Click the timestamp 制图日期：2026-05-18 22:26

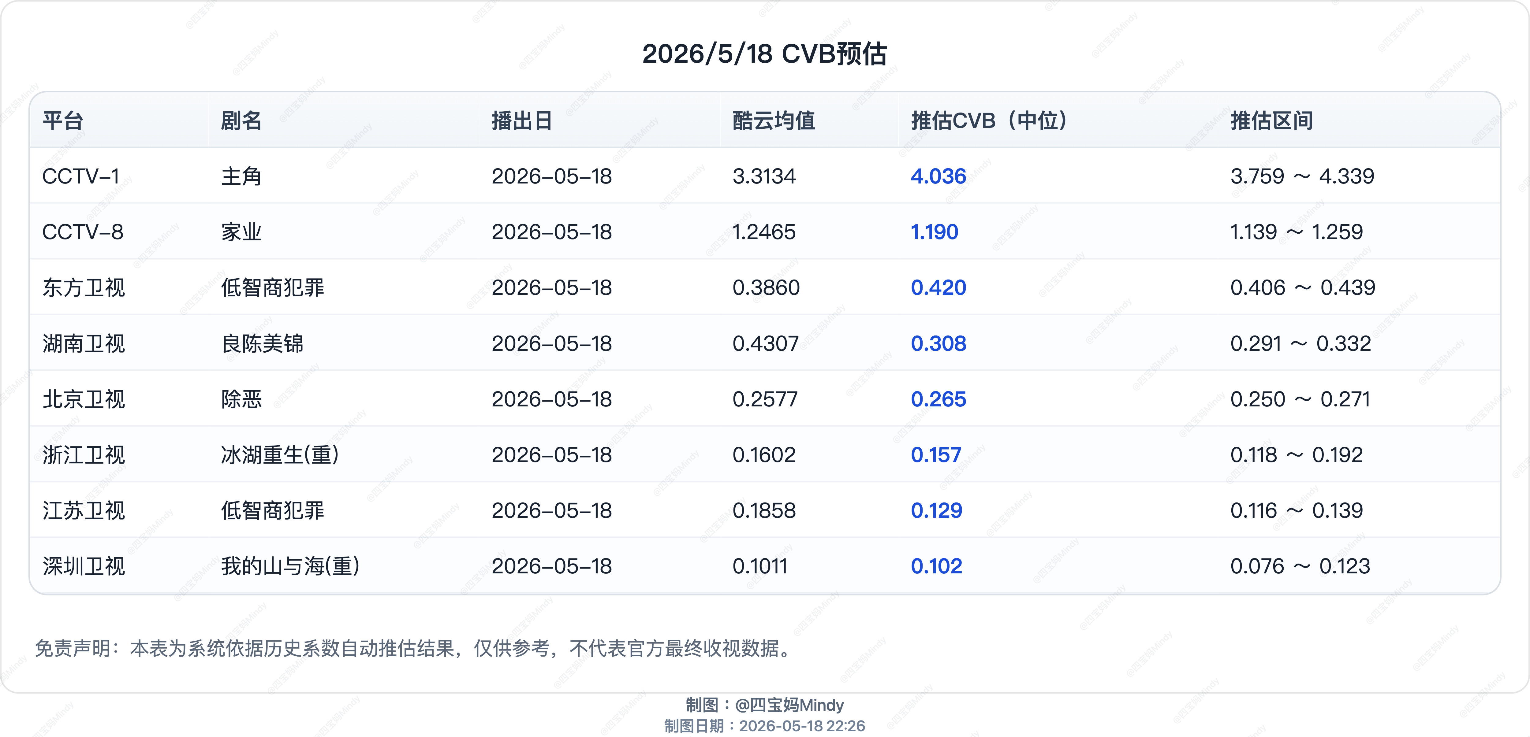[765, 726]
